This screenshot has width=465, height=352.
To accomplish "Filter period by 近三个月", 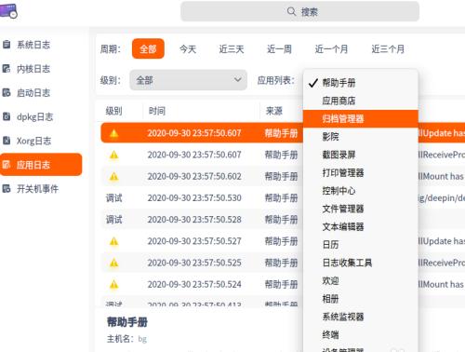I will coord(388,49).
